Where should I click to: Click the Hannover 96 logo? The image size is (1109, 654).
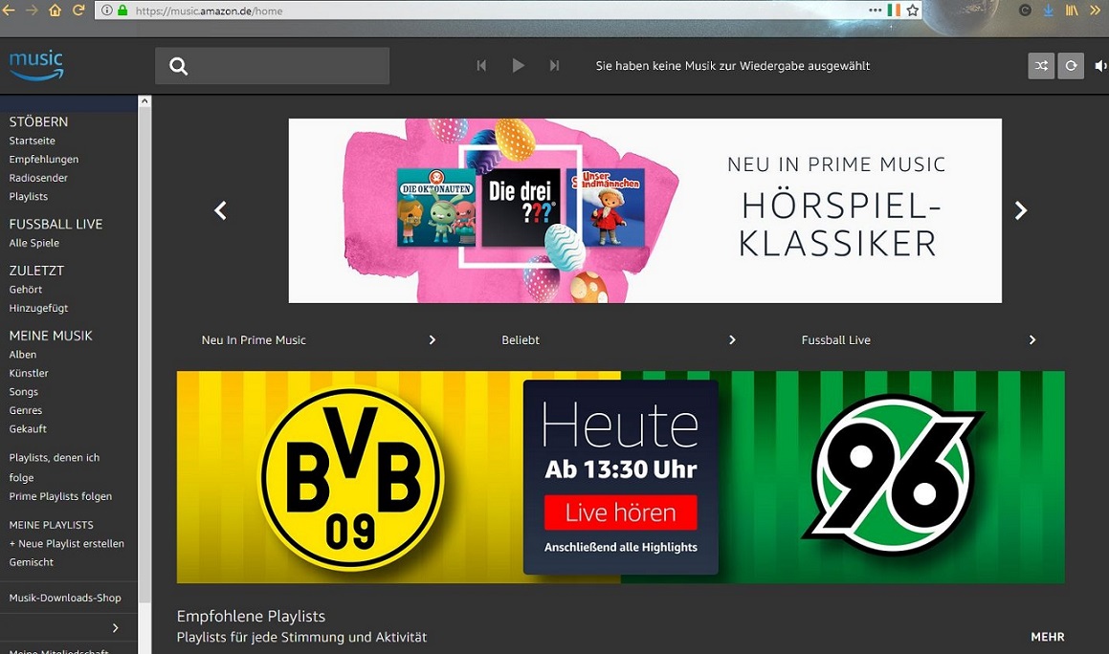893,475
